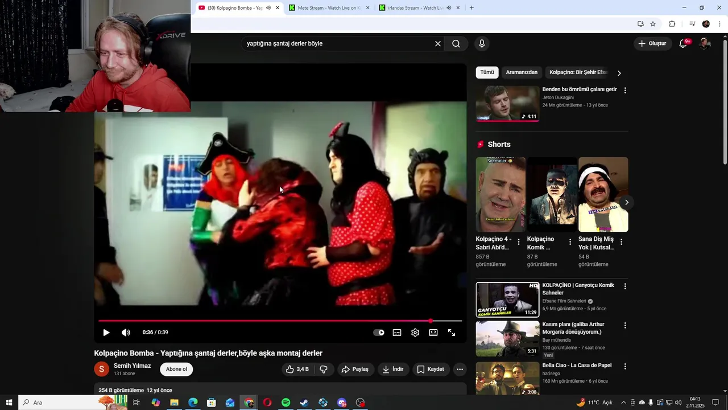
Task: Click the Paylaş share button
Action: [355, 370]
